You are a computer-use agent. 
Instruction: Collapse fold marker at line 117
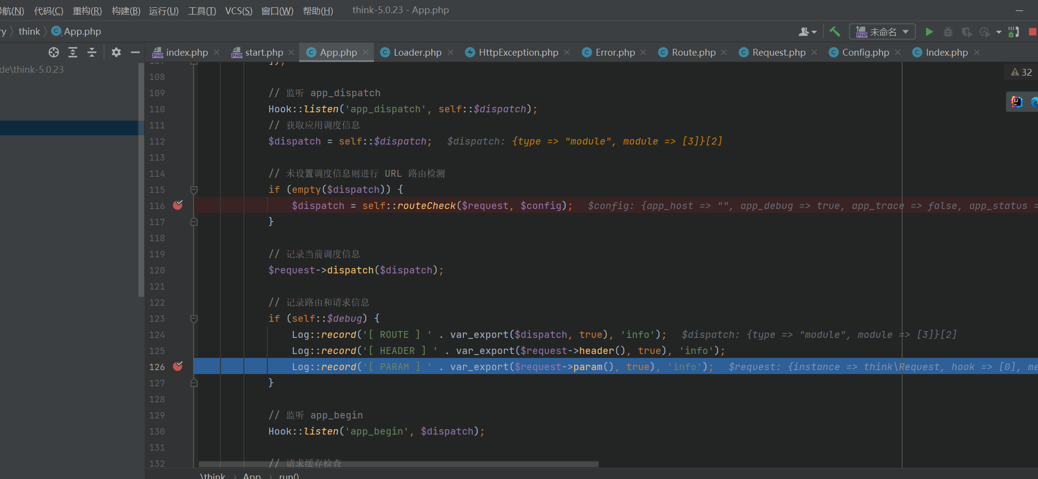click(194, 222)
